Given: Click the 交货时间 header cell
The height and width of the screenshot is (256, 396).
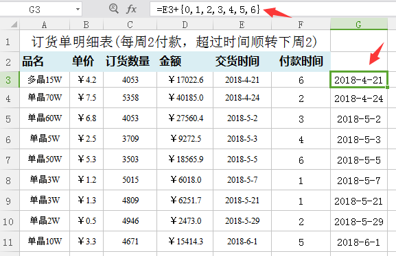Looking at the screenshot, I should click(242, 62).
